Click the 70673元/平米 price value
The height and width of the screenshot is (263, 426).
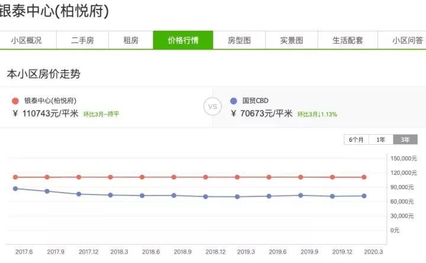(x=266, y=113)
